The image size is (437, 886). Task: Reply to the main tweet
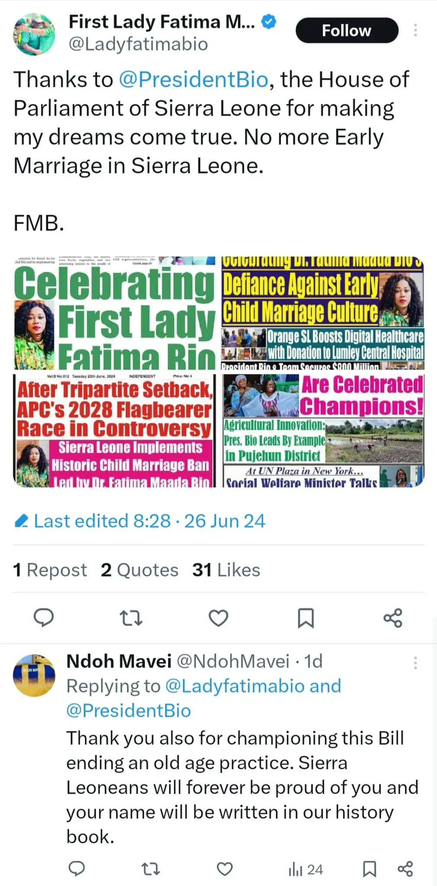coord(44,617)
